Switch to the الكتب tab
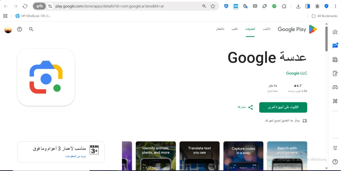Image resolution: width=341 pixels, height=171 pixels. pos(235,29)
